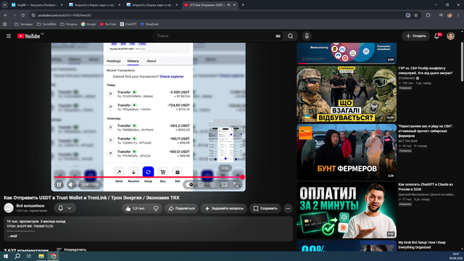Switch to theater mode in the player
Viewport: 464px width, 261px height.
pos(224,185)
